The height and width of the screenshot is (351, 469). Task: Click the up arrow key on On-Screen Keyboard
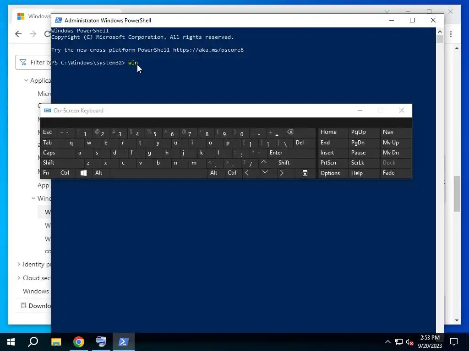click(x=263, y=162)
